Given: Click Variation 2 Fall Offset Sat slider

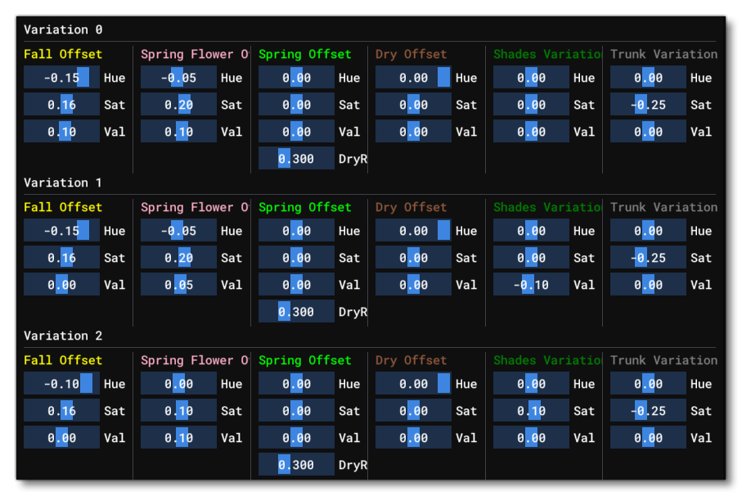Looking at the screenshot, I should [61, 410].
